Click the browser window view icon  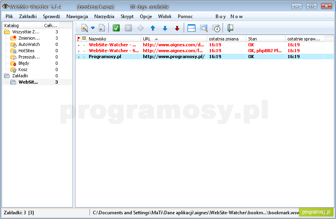click(192, 28)
